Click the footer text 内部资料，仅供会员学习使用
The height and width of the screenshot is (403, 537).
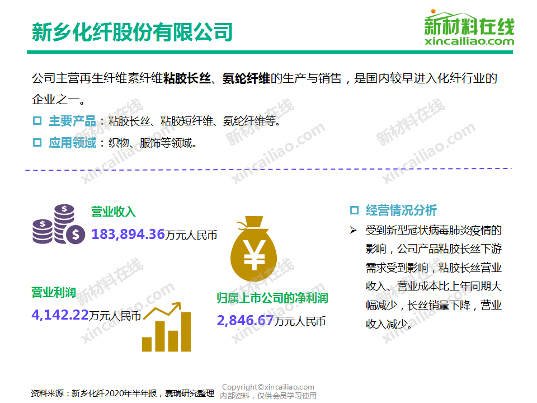(x=268, y=396)
